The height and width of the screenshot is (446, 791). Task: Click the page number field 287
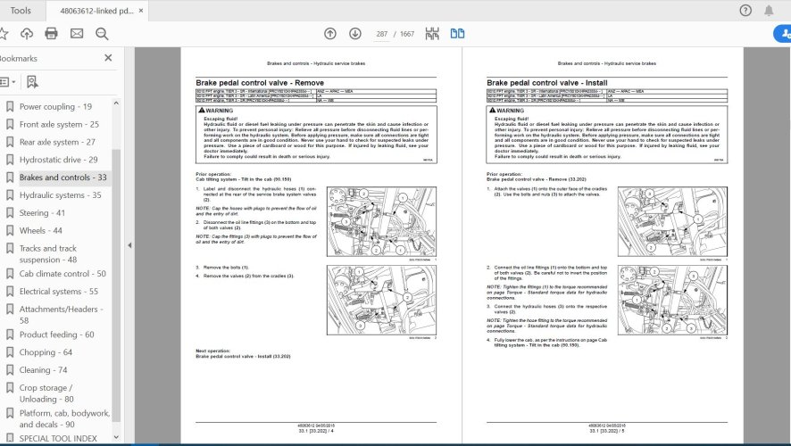tap(381, 34)
